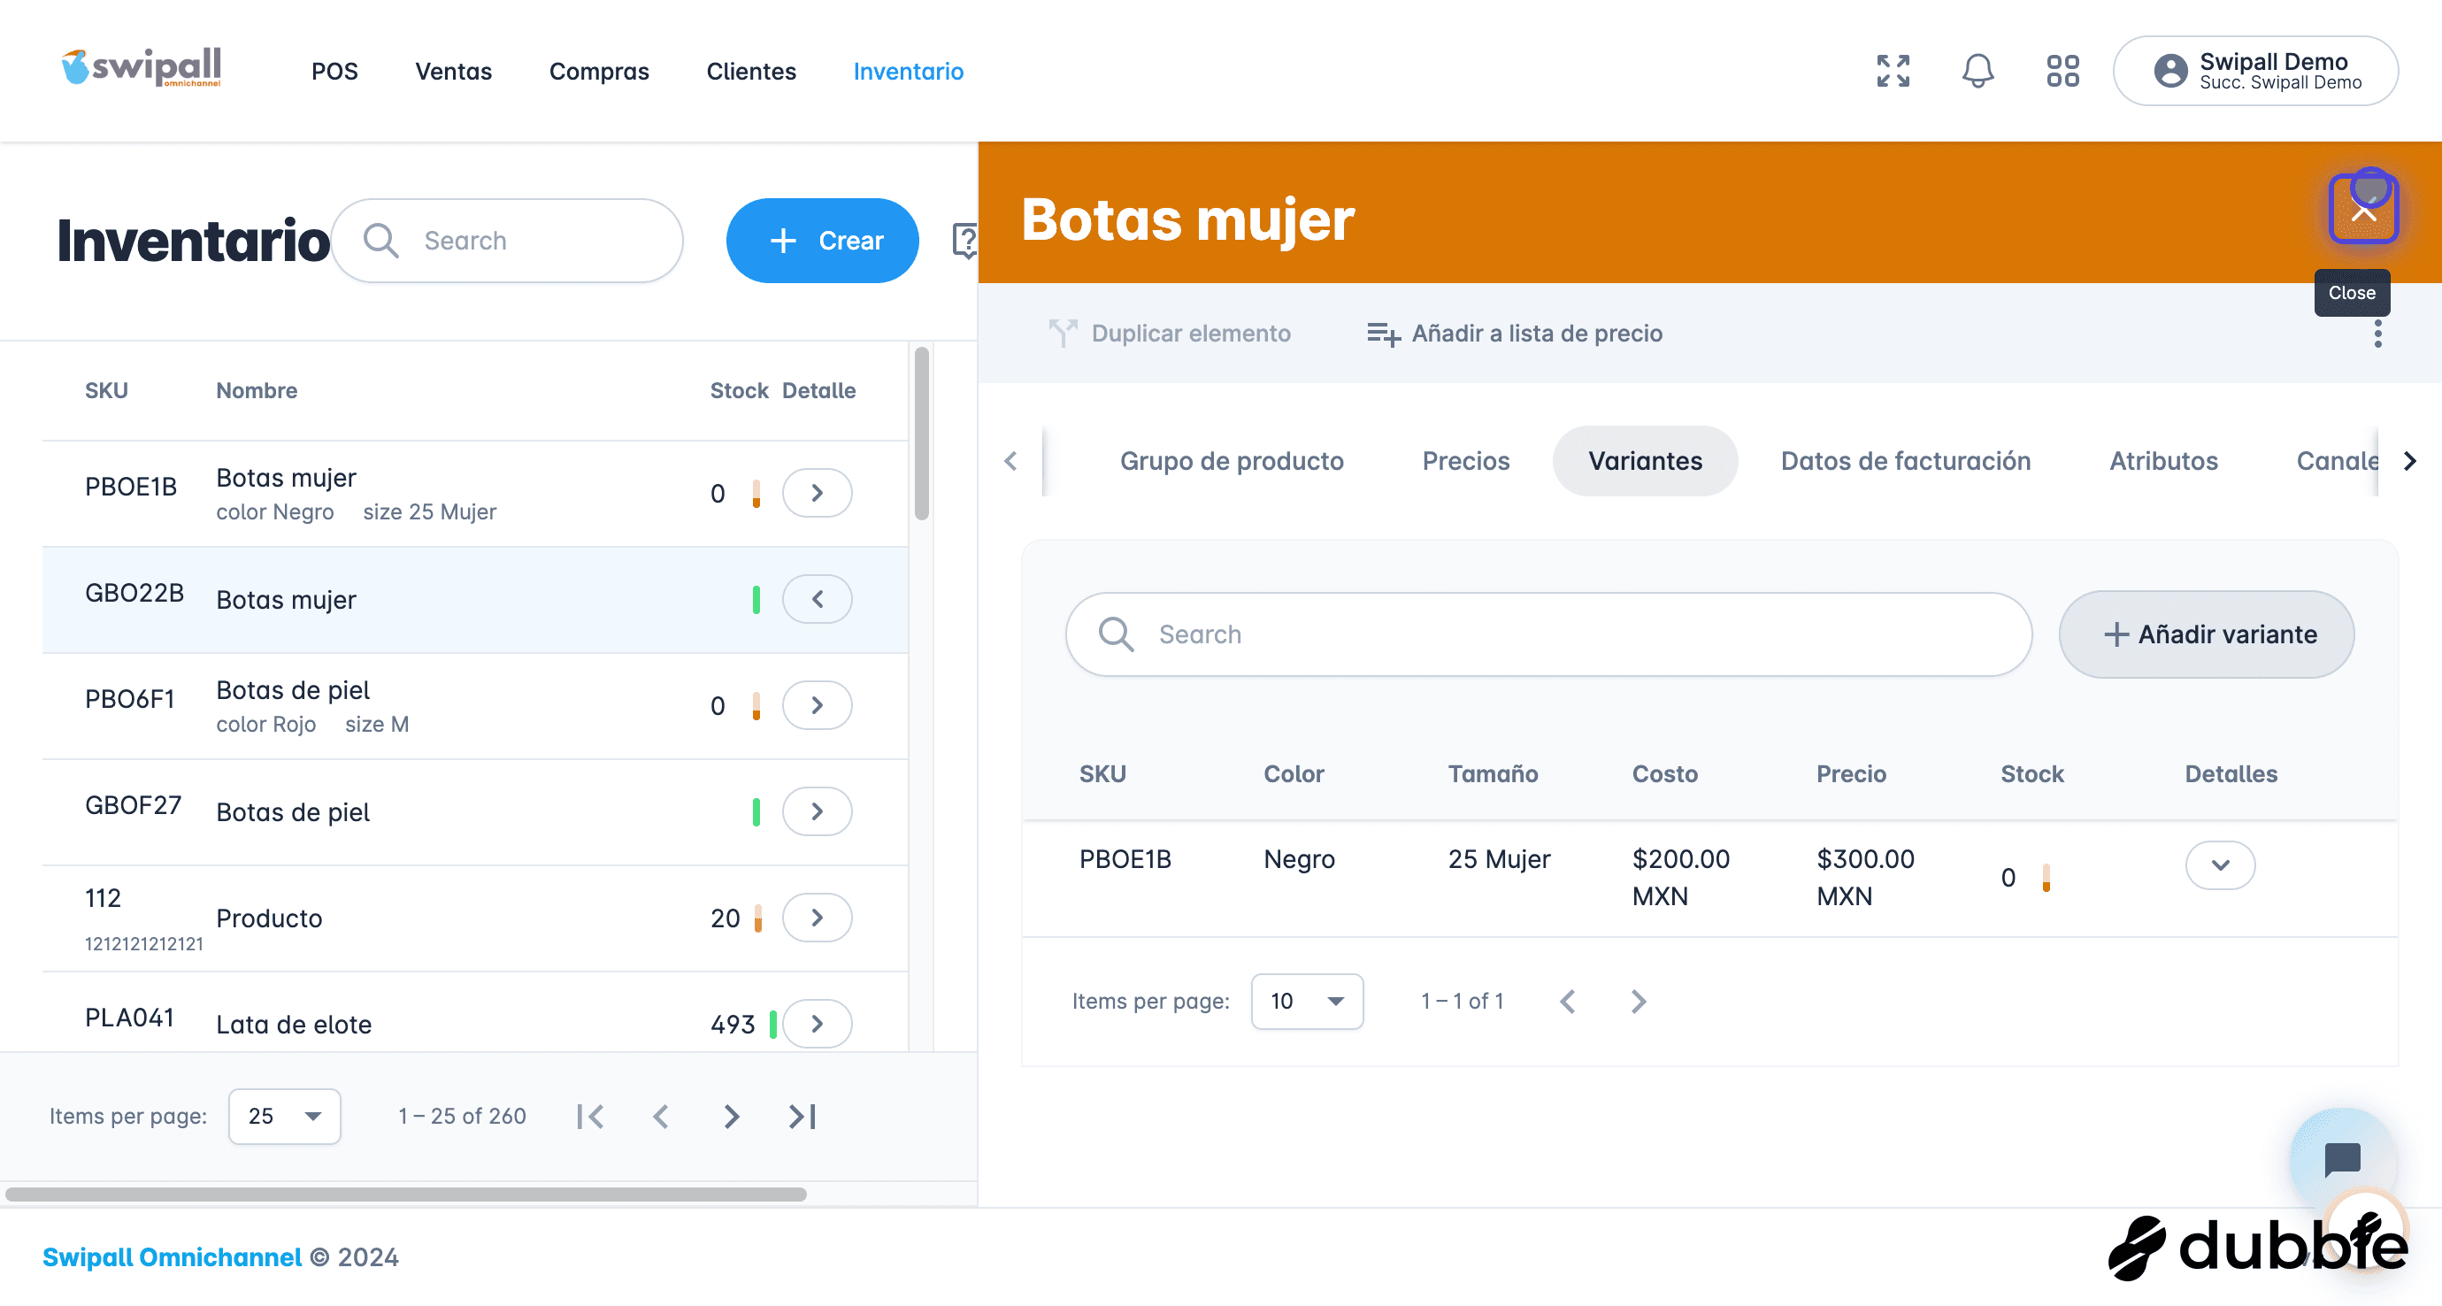Open Swipall Omnichannel footer link

pyautogui.click(x=172, y=1256)
